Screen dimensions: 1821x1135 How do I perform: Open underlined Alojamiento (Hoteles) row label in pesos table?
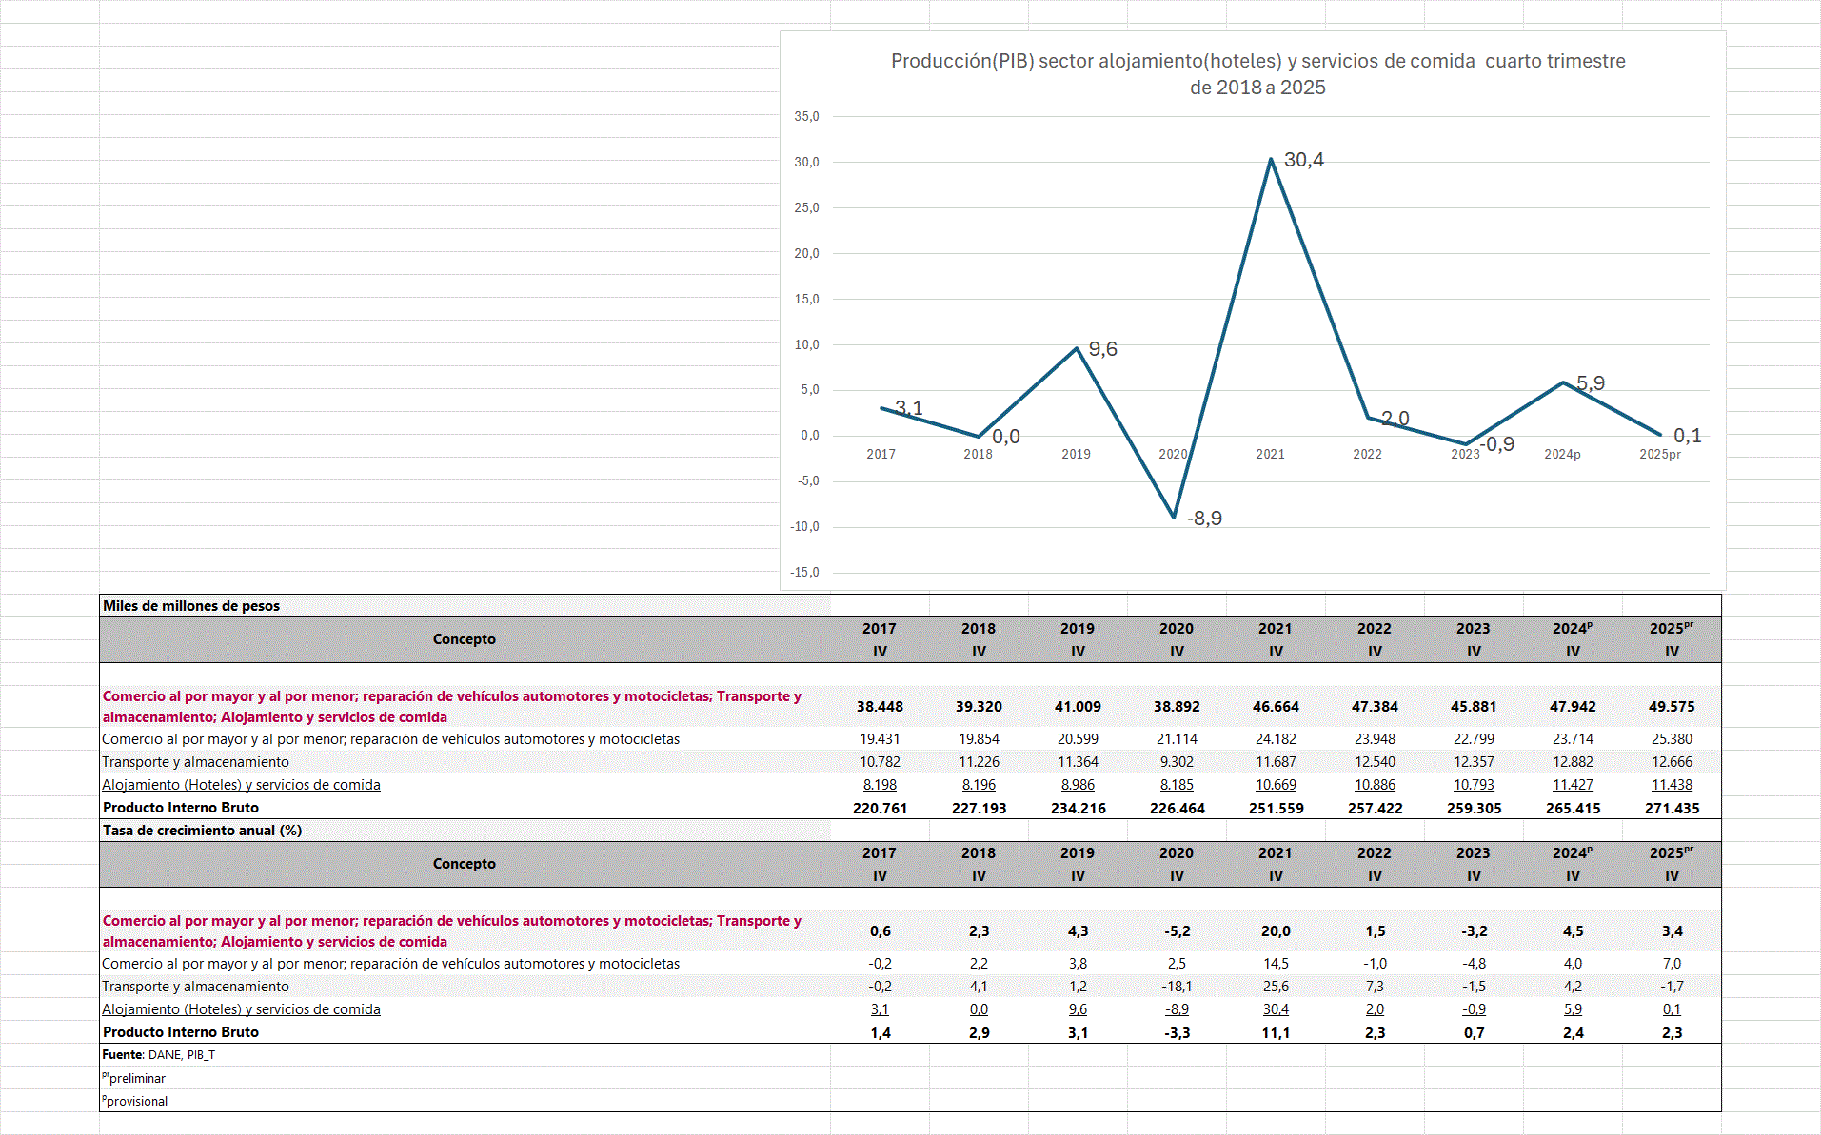coord(241,785)
